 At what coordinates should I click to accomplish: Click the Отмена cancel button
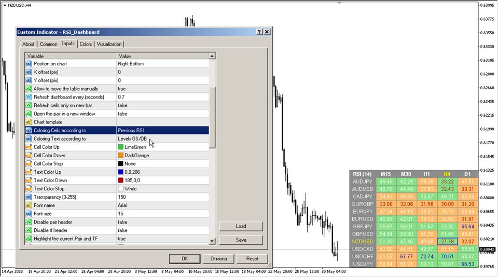218,258
